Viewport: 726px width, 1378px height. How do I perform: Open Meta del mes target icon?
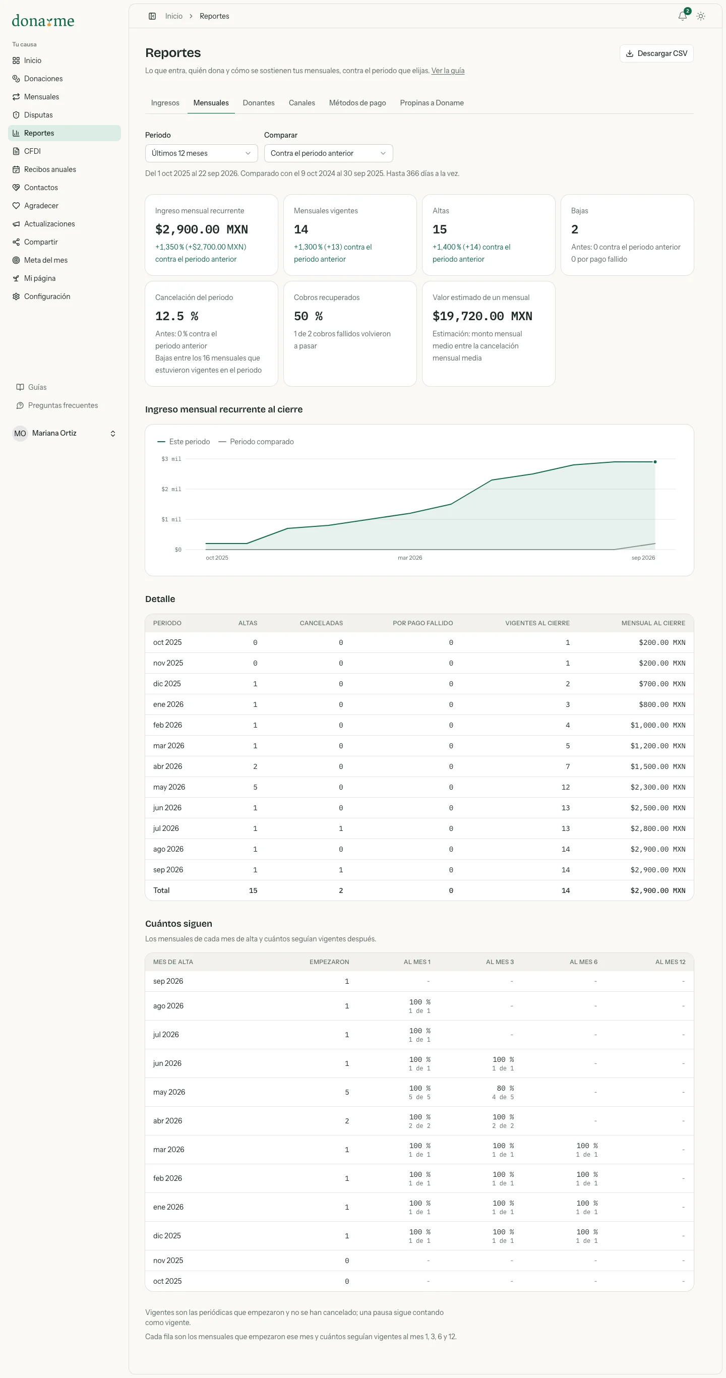[16, 261]
